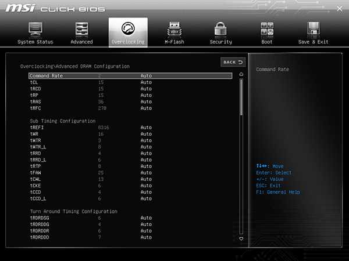The height and width of the screenshot is (261, 349).
Task: Change the tRCD Auto value
Action: click(x=146, y=89)
